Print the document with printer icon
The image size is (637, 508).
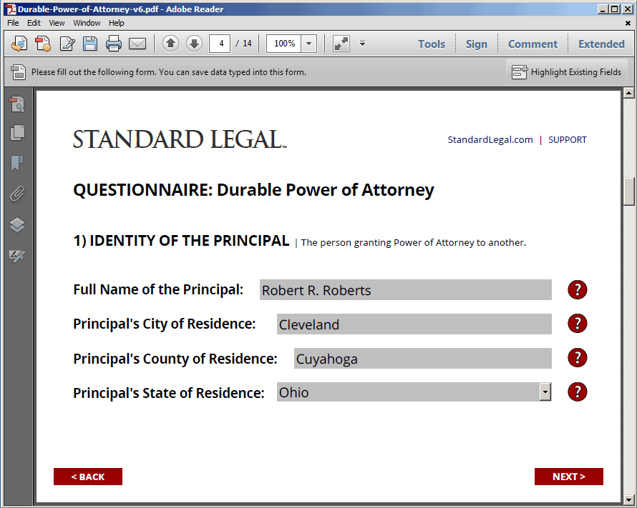(x=114, y=44)
